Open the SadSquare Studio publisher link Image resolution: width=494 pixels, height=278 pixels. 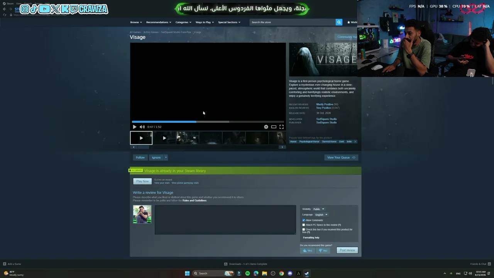coord(327,122)
